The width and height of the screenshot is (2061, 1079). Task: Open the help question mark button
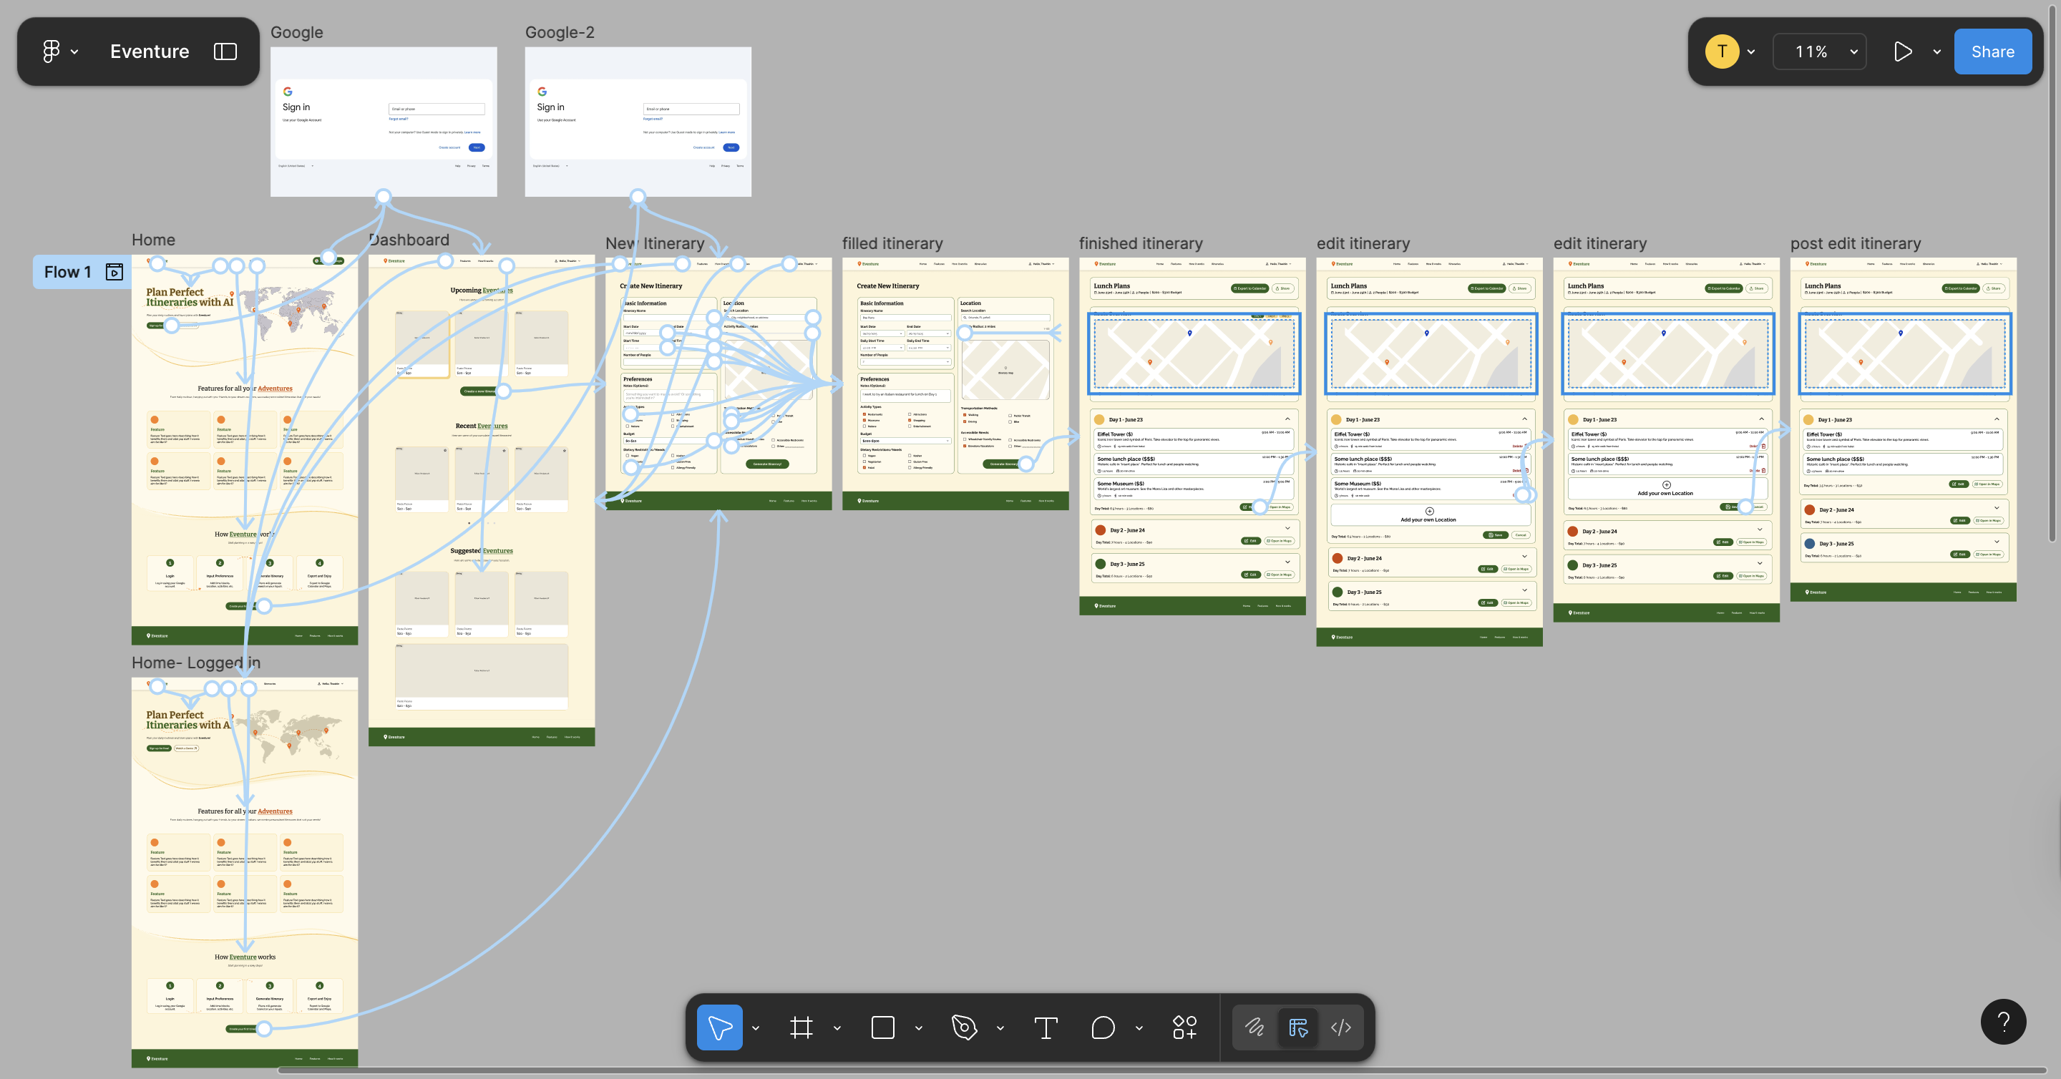(x=2002, y=1022)
